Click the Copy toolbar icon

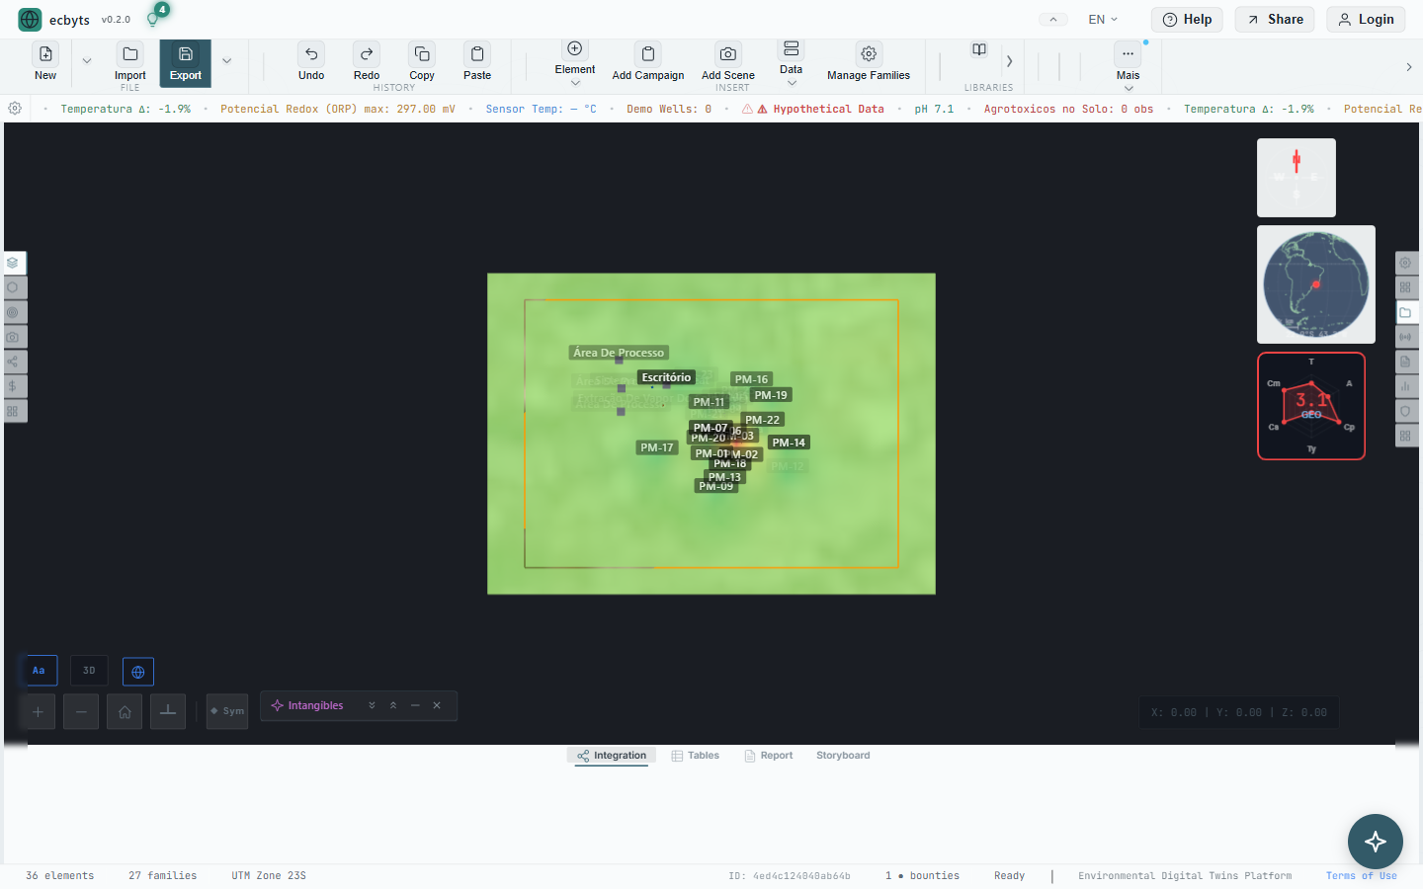(422, 54)
